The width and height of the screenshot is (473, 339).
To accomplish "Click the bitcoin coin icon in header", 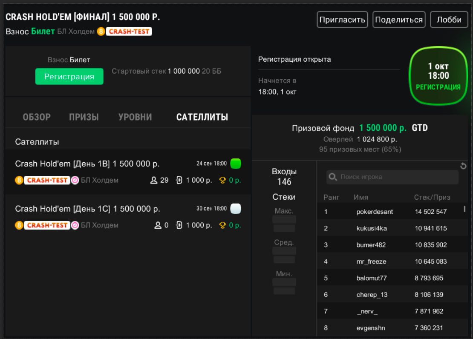I will pyautogui.click(x=101, y=32).
